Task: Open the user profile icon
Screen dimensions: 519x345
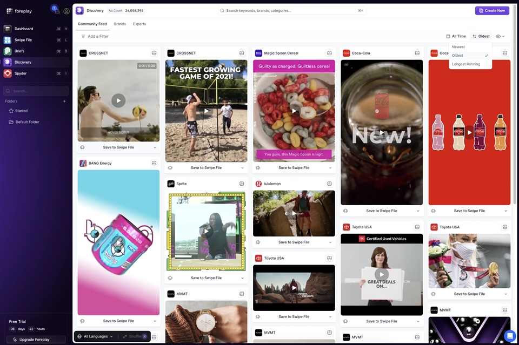Action: click(66, 11)
